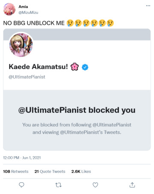Image resolution: width=154 pixels, height=194 pixels.
Task: Open Kaede Akamatsu! profile name
Action: (38, 67)
